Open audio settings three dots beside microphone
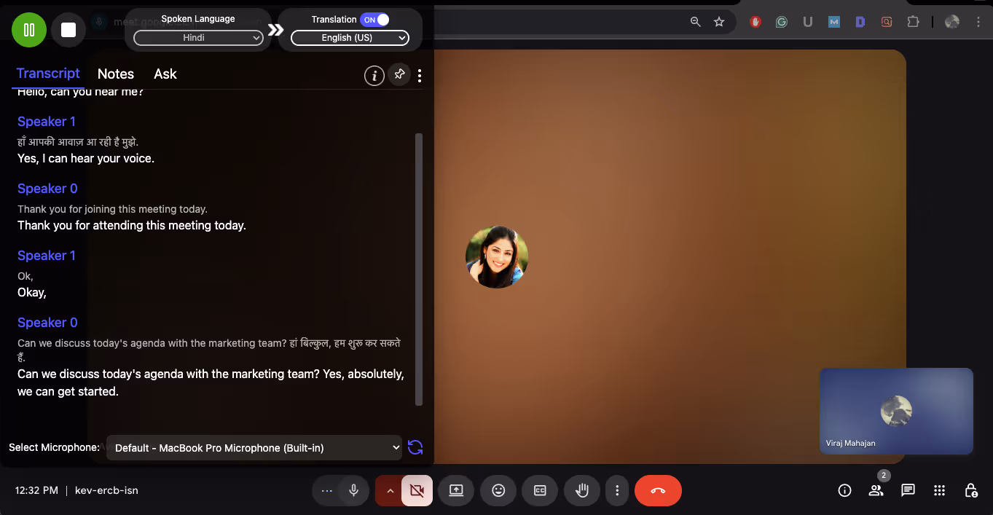This screenshot has width=993, height=515. pos(326,491)
